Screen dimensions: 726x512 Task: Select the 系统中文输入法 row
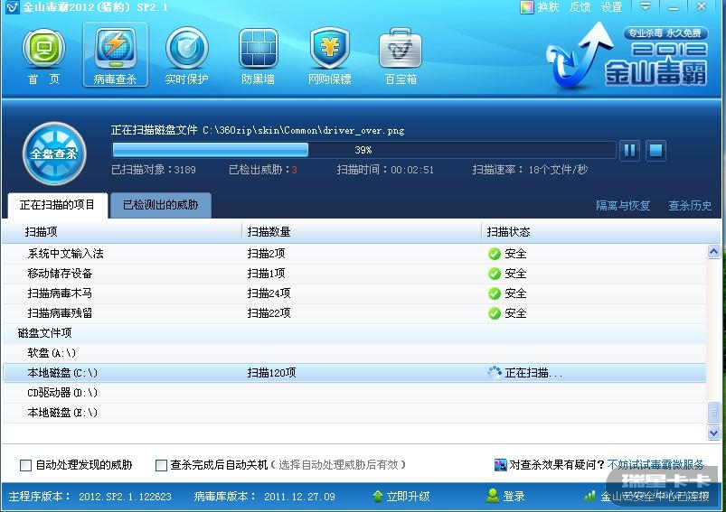tap(354, 254)
